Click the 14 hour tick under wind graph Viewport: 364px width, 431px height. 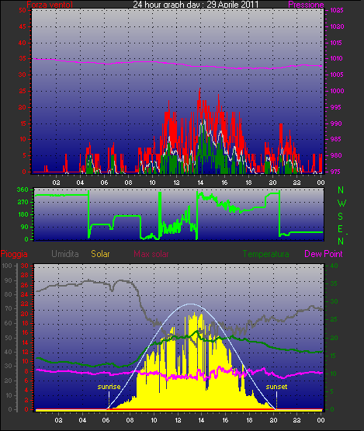[200, 182]
